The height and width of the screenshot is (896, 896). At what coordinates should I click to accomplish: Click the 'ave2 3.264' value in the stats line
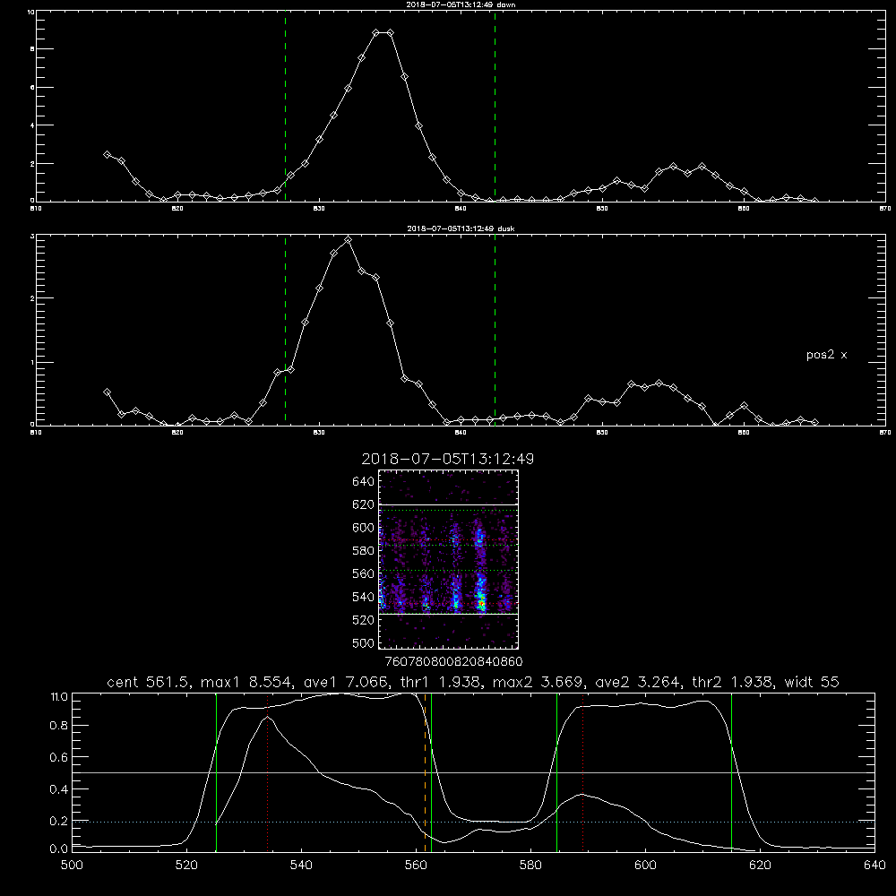637,682
